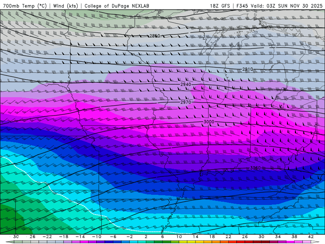This screenshot has height=244, width=325.
Task: Click the 18 value right of 14
Action: coord(212,237)
